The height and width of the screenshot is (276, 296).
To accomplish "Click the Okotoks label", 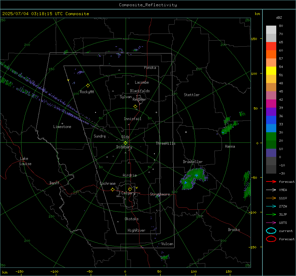I will pos(132,219).
